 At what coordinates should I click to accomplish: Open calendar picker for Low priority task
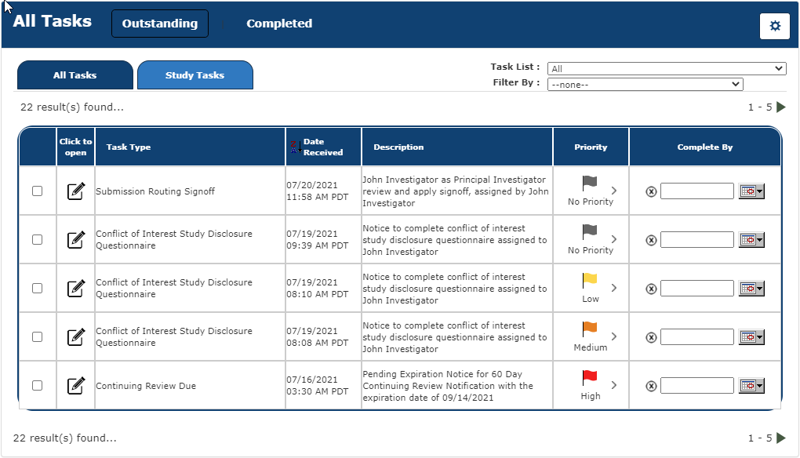tap(751, 288)
